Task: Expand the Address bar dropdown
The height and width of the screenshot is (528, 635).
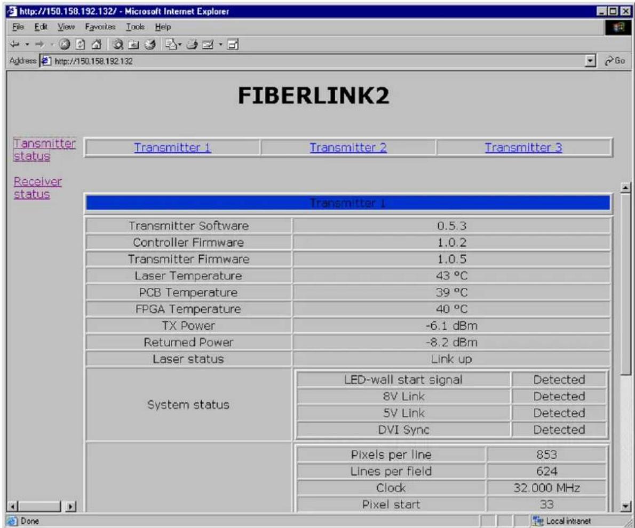Action: point(591,61)
